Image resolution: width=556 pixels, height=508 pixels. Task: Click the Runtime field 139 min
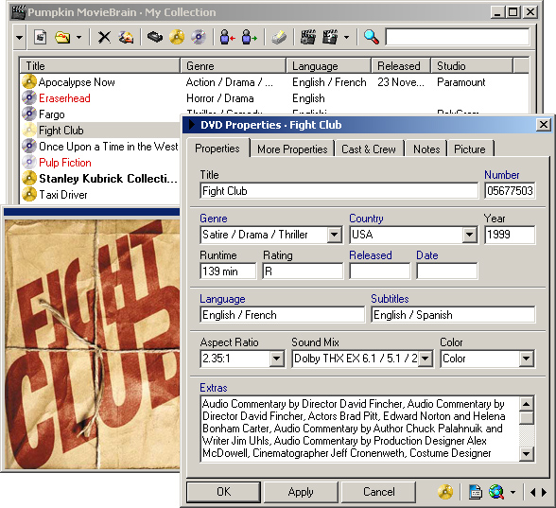click(228, 272)
